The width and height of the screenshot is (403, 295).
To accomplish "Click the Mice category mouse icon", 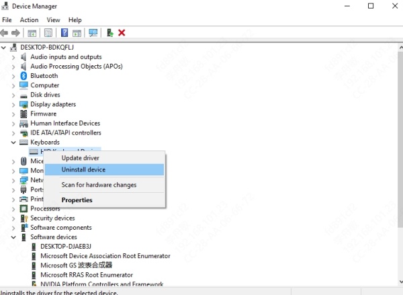I will click(24, 161).
